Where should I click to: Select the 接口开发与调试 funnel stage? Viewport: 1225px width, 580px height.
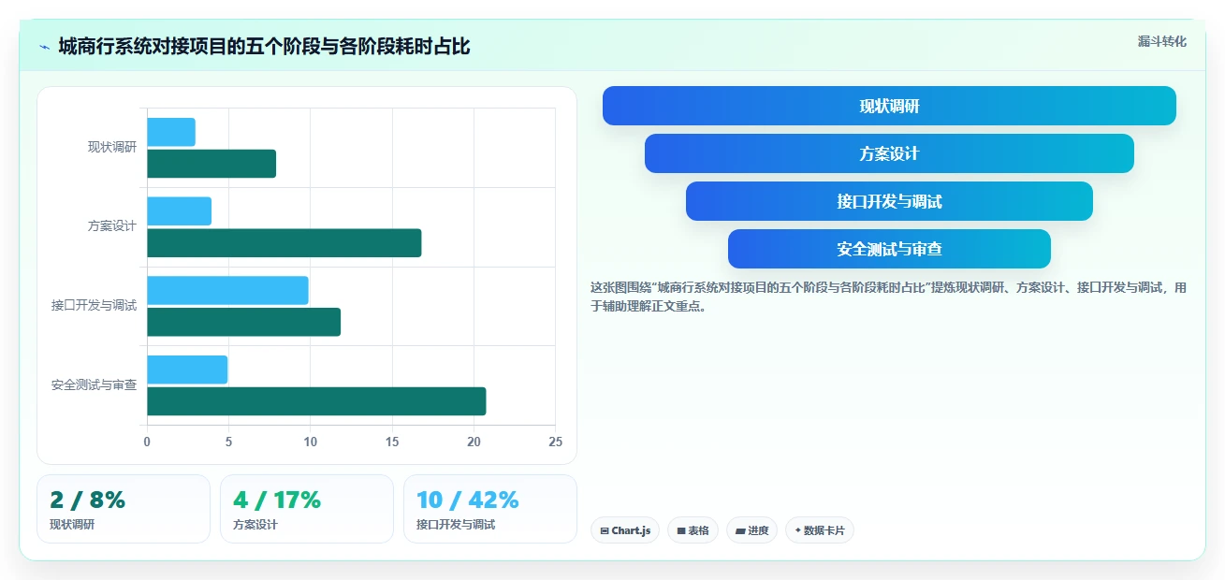click(x=889, y=201)
